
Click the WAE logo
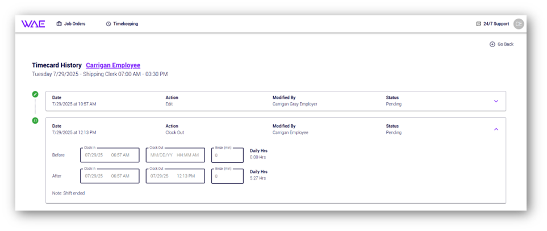click(33, 24)
